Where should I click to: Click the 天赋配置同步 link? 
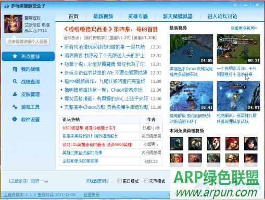tap(98, 181)
